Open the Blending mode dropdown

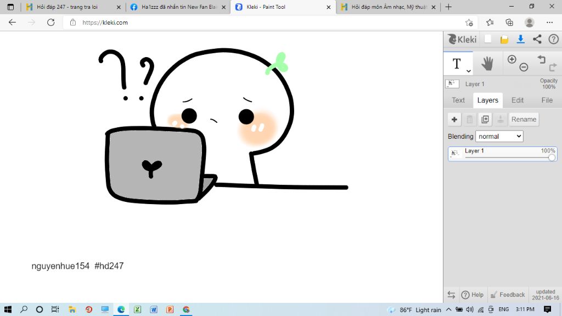[499, 136]
